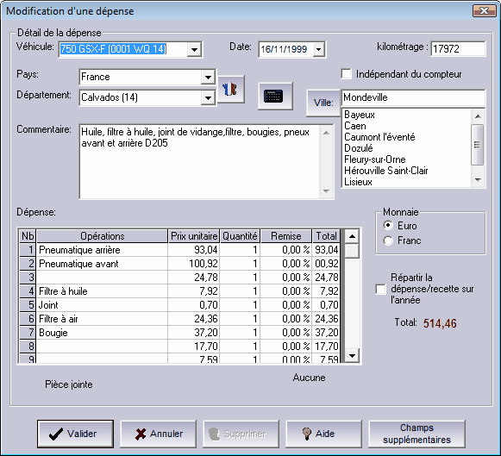The image size is (501, 456).
Task: Check Répartir la dépense sur l'année
Action: (380, 290)
